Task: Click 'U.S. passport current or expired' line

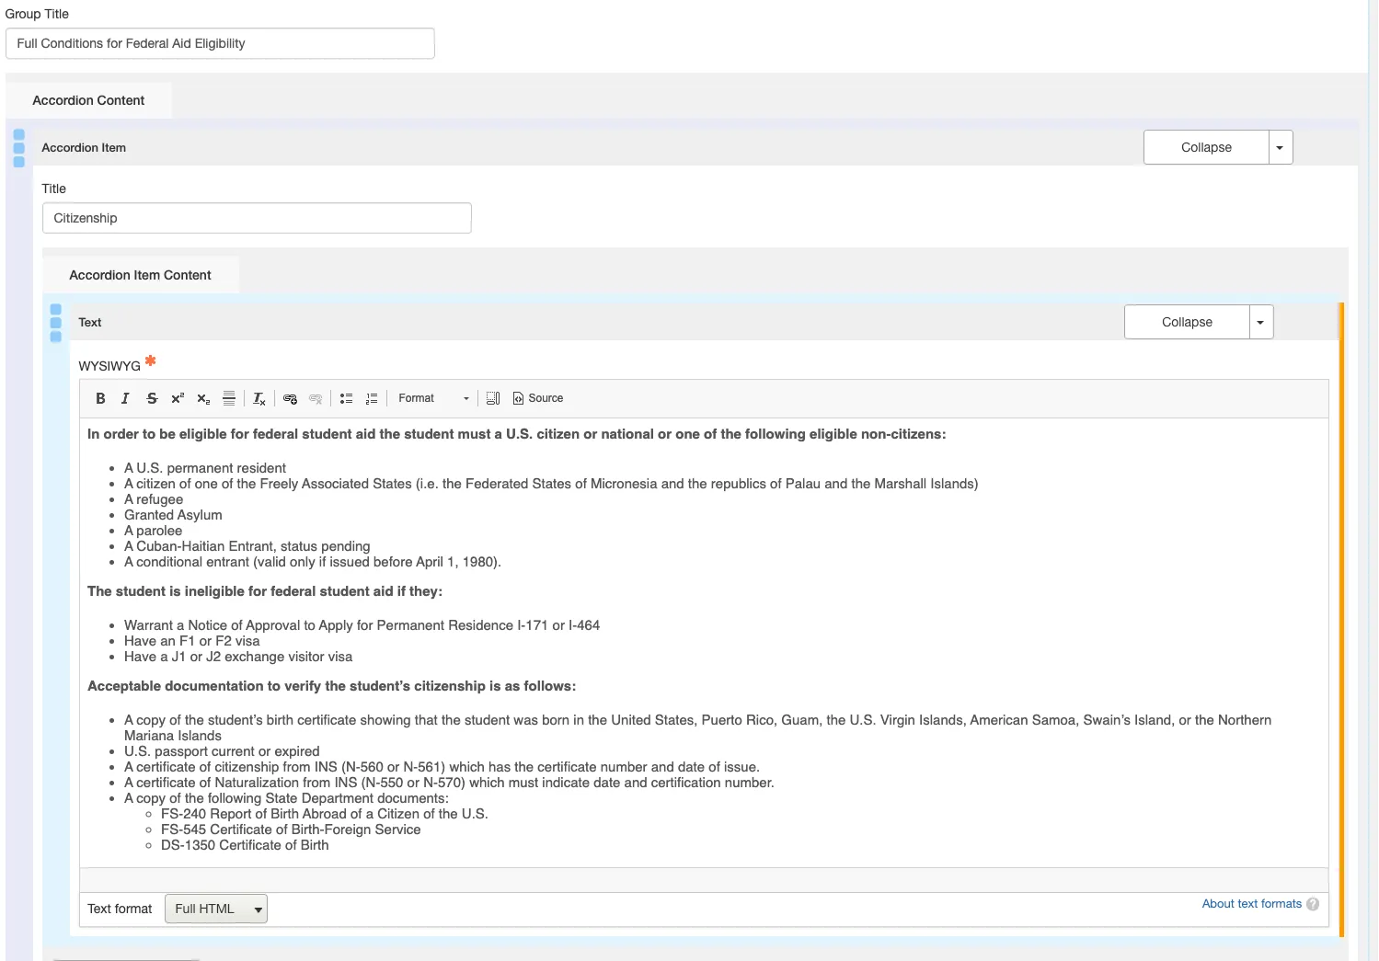Action: 222,751
